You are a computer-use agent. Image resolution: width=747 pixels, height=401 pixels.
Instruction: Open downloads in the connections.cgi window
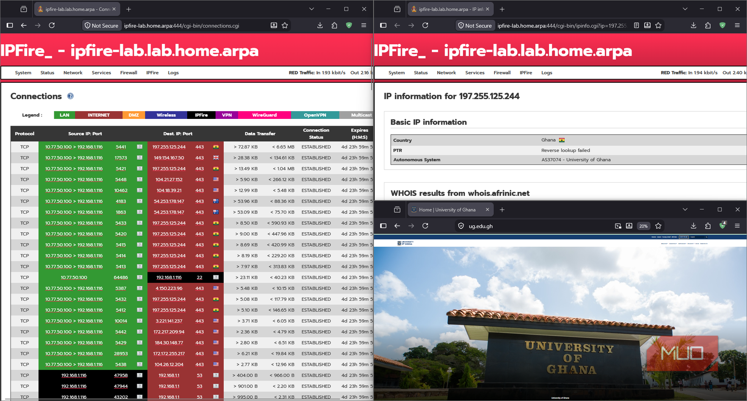pos(320,25)
